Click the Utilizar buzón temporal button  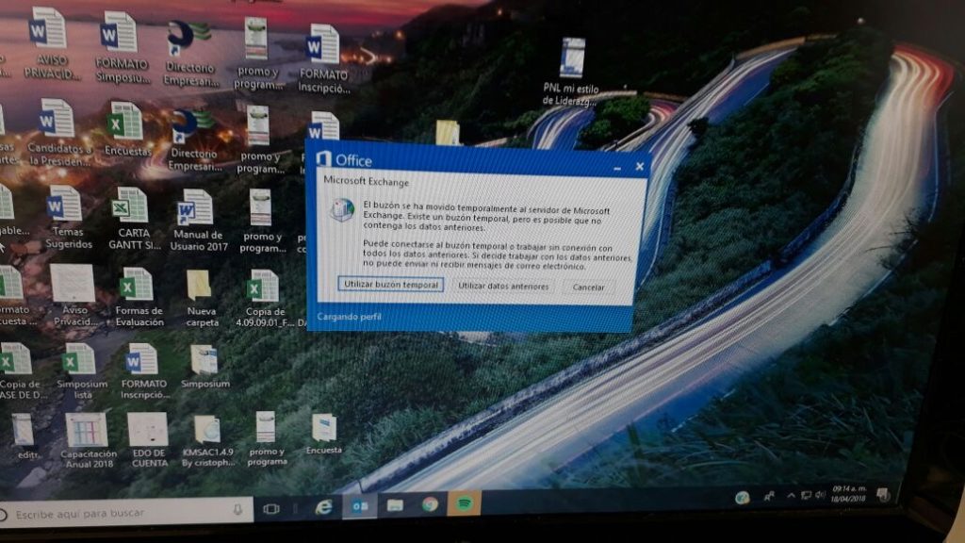(x=390, y=285)
